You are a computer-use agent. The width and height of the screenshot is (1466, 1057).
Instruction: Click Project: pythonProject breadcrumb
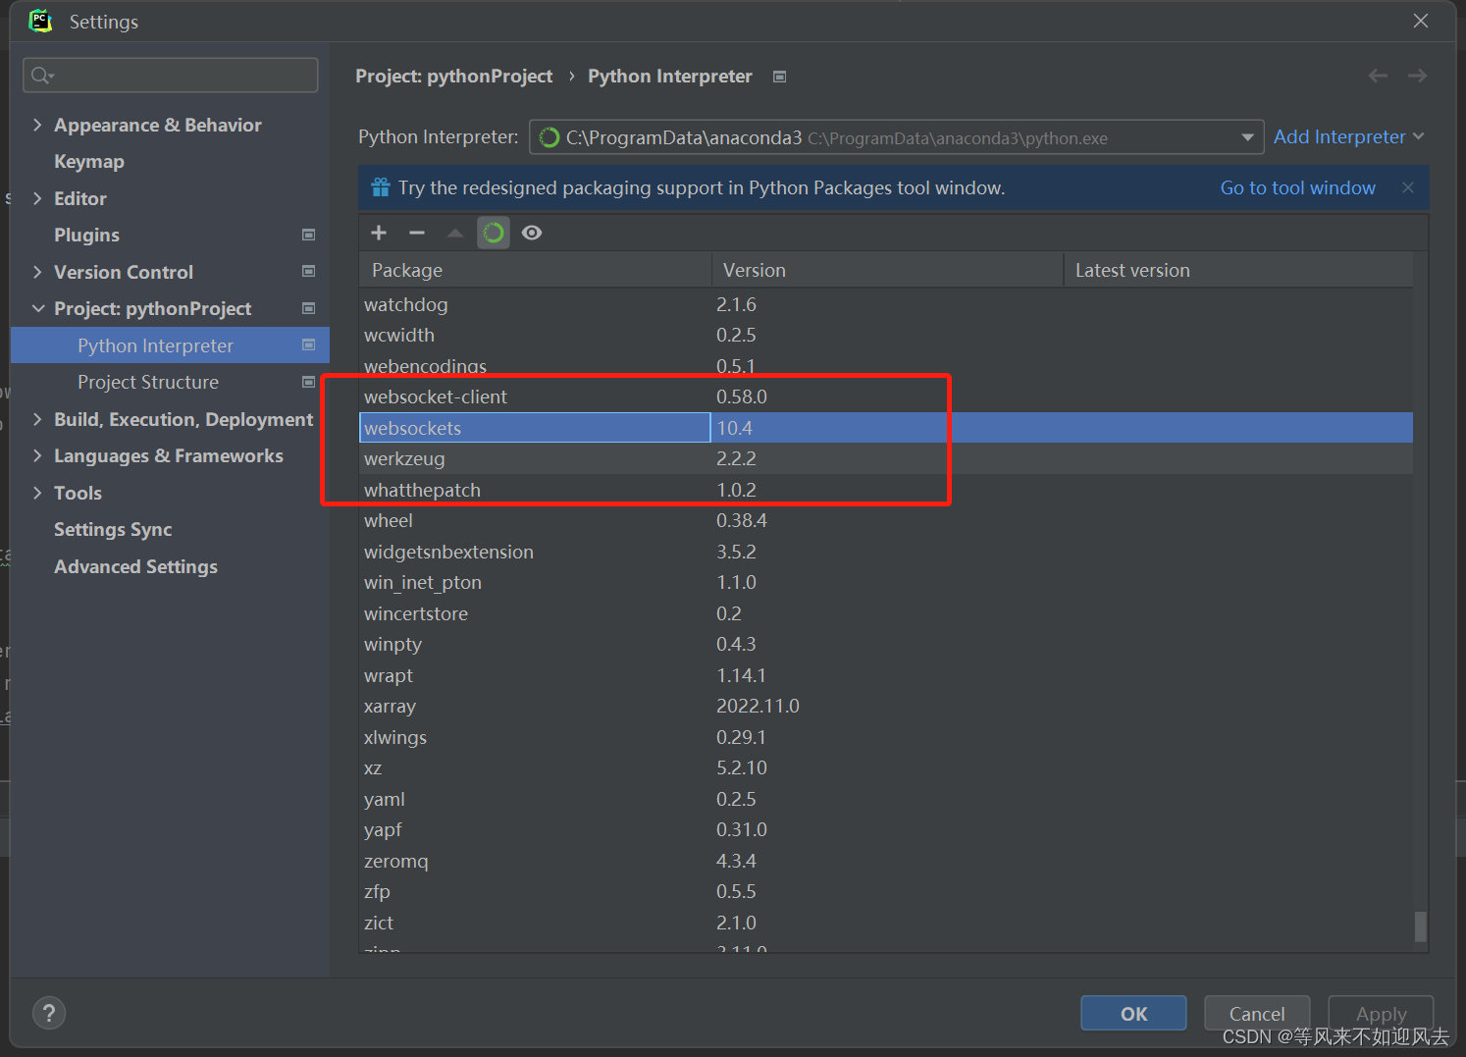coord(453,77)
